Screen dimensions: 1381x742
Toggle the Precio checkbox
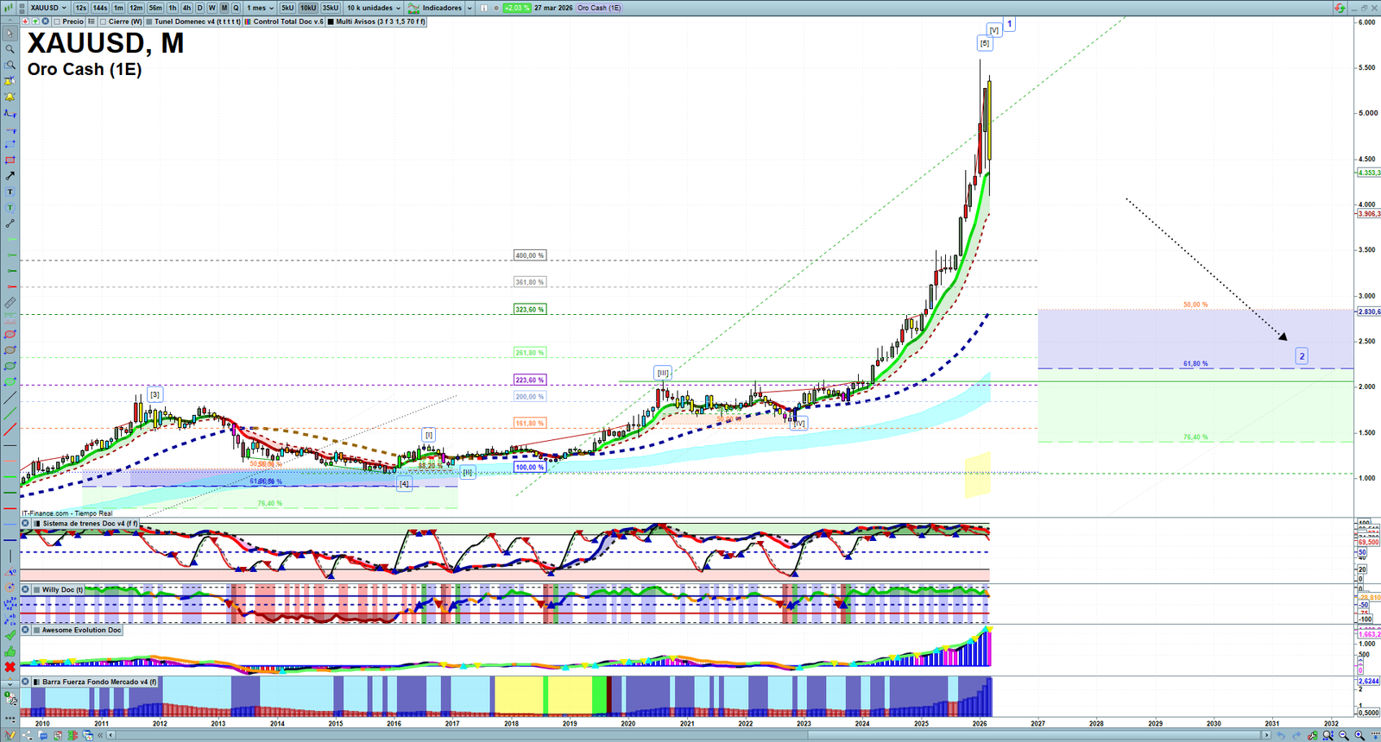(57, 22)
